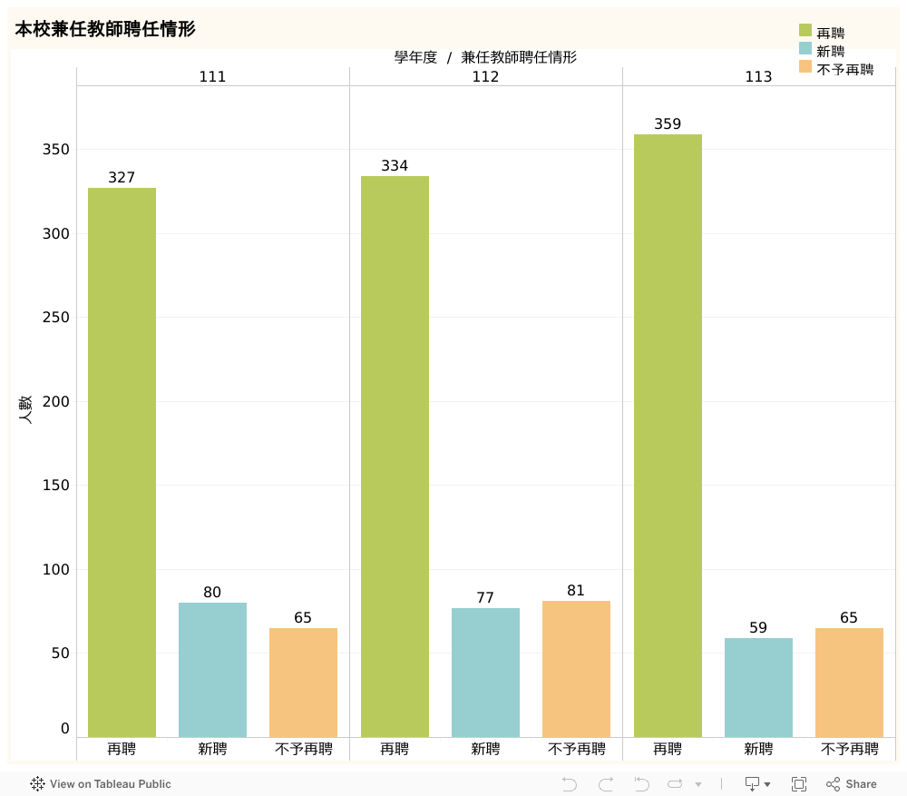Click the chart title 本校兼任教師聘任情形
This screenshot has width=907, height=796.
[x=105, y=29]
